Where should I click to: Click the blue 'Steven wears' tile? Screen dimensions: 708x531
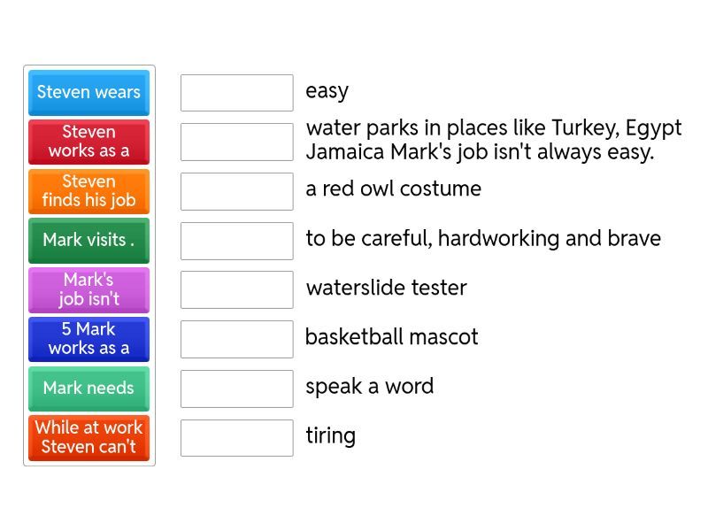pyautogui.click(x=88, y=92)
